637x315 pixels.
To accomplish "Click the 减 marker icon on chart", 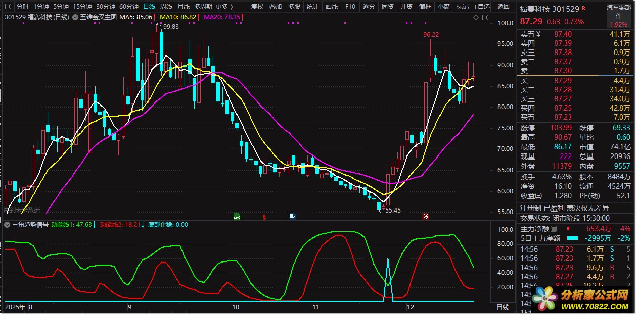I will click(x=237, y=217).
